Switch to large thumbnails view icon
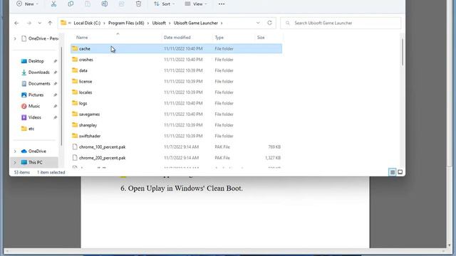Viewport: 456px width, 256px height. point(400,172)
